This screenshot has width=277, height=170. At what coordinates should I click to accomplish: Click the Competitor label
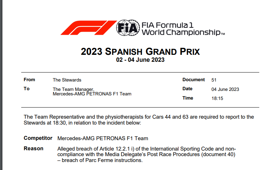(x=38, y=138)
